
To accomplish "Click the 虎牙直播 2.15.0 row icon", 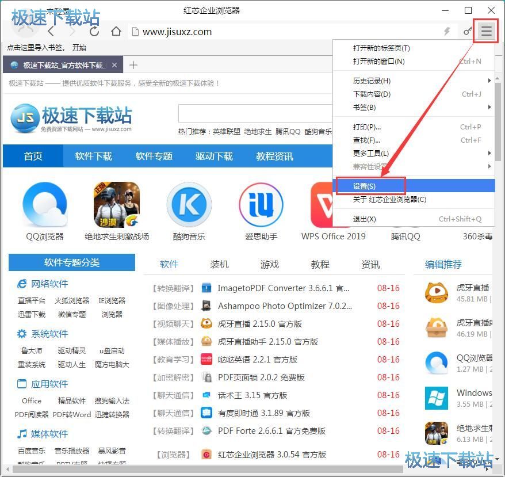I will pyautogui.click(x=206, y=323).
